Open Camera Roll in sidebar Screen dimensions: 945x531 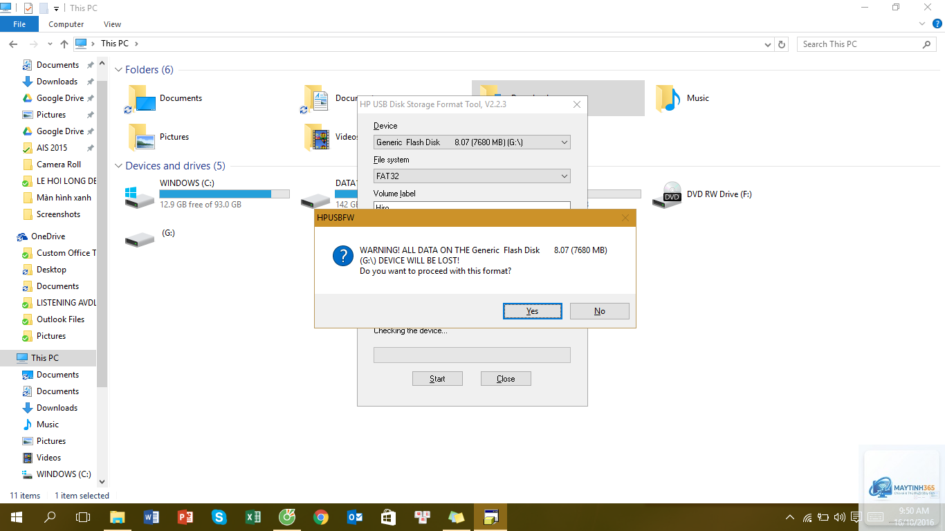(59, 165)
